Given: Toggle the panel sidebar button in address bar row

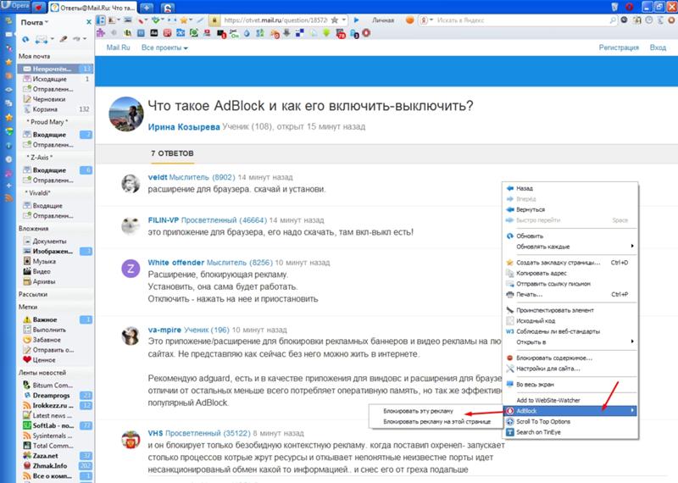Looking at the screenshot, I should pyautogui.click(x=100, y=20).
